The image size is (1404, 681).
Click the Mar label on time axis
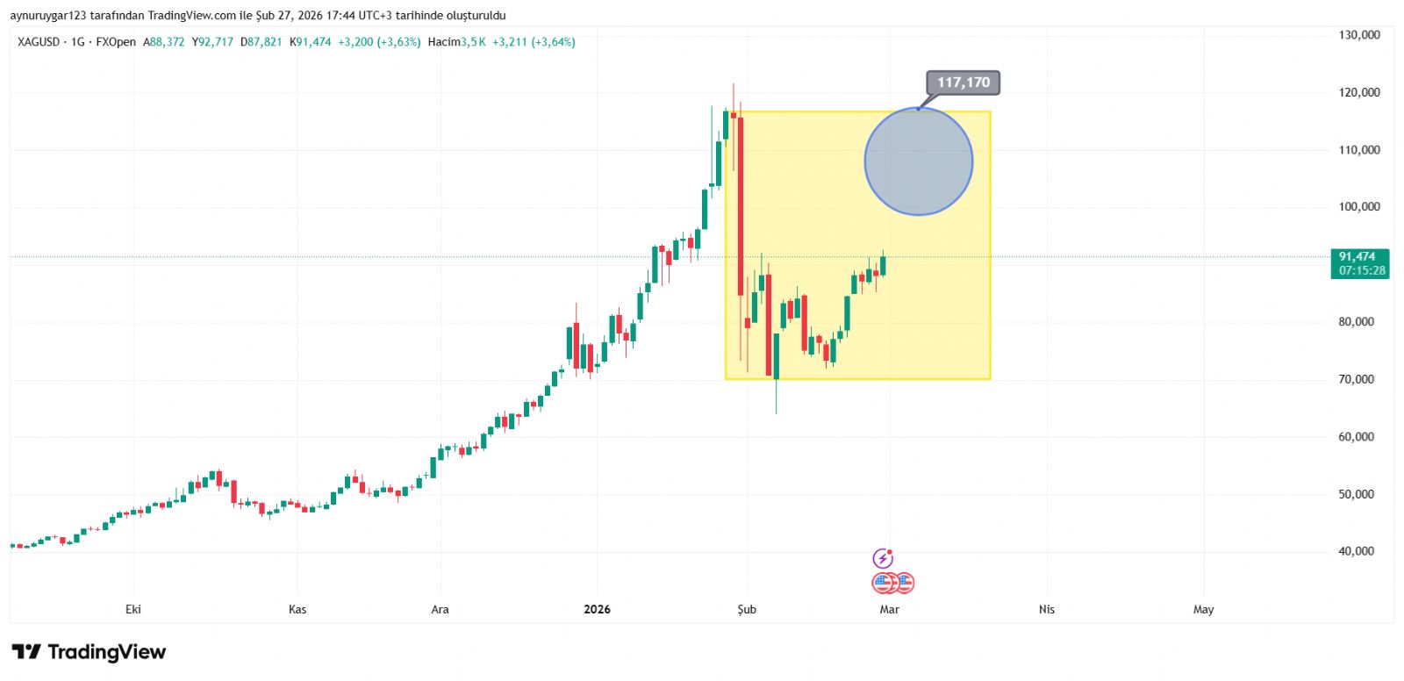pyautogui.click(x=889, y=610)
